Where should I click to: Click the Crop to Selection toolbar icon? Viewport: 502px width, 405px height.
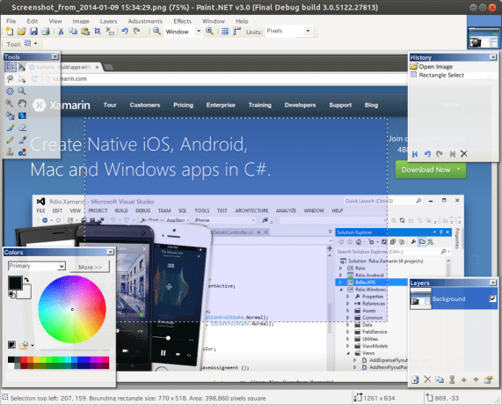tap(98, 32)
